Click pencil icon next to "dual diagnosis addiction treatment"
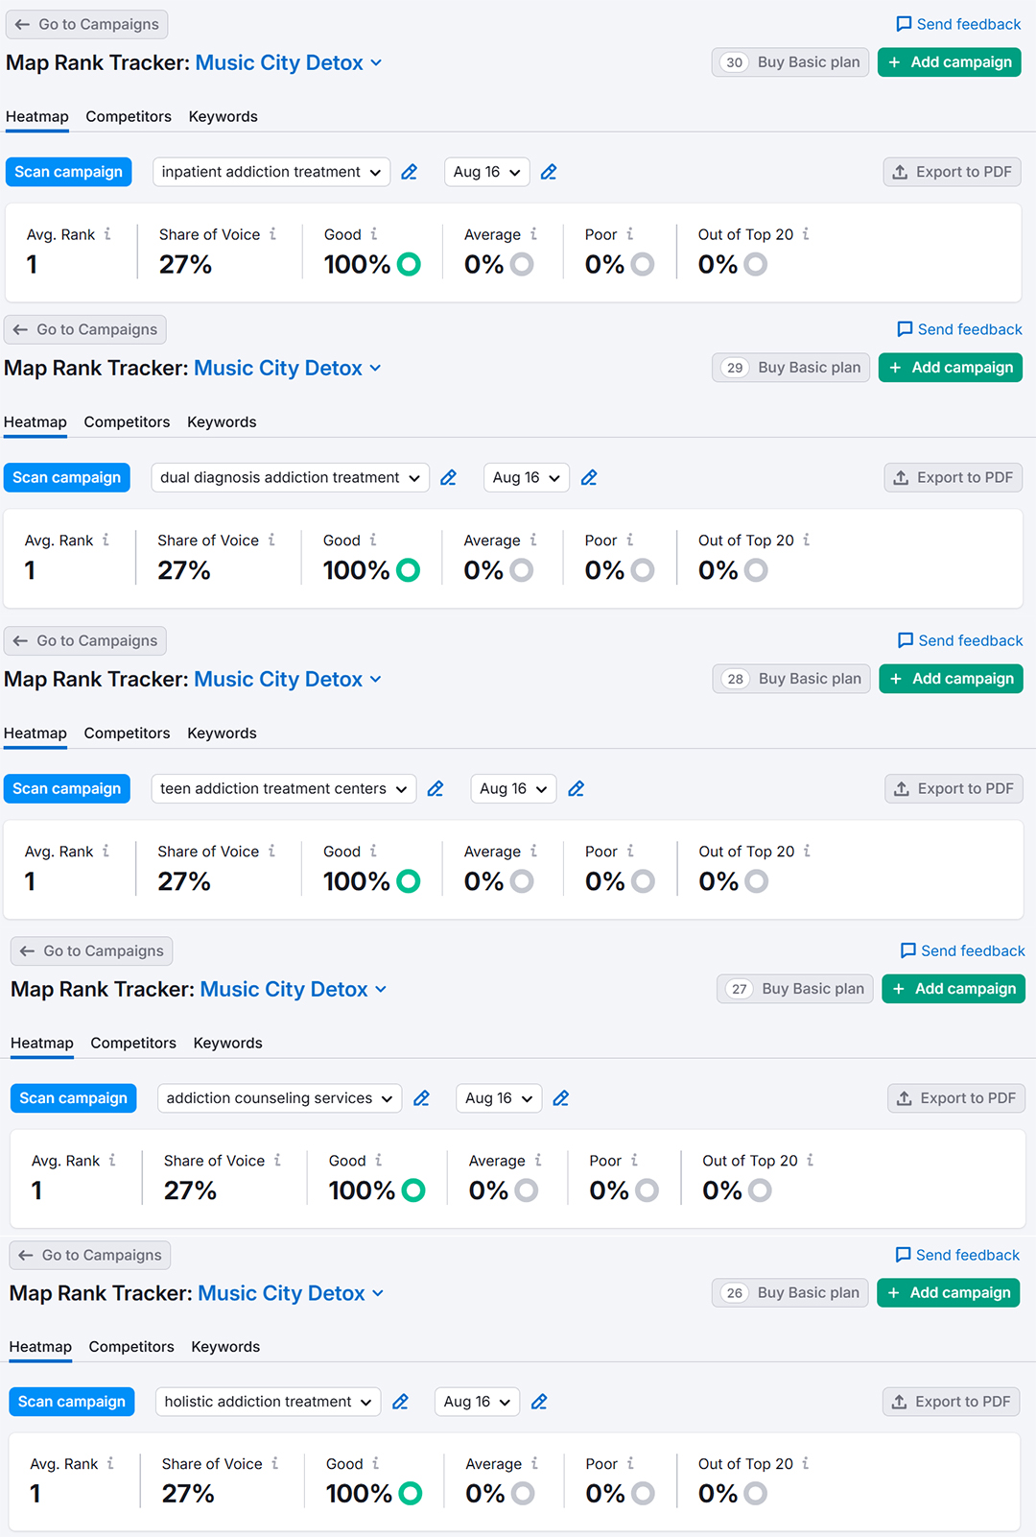Image resolution: width=1036 pixels, height=1538 pixels. click(448, 477)
